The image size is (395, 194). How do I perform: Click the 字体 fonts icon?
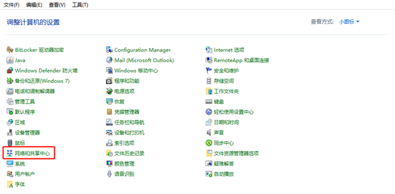click(10, 184)
